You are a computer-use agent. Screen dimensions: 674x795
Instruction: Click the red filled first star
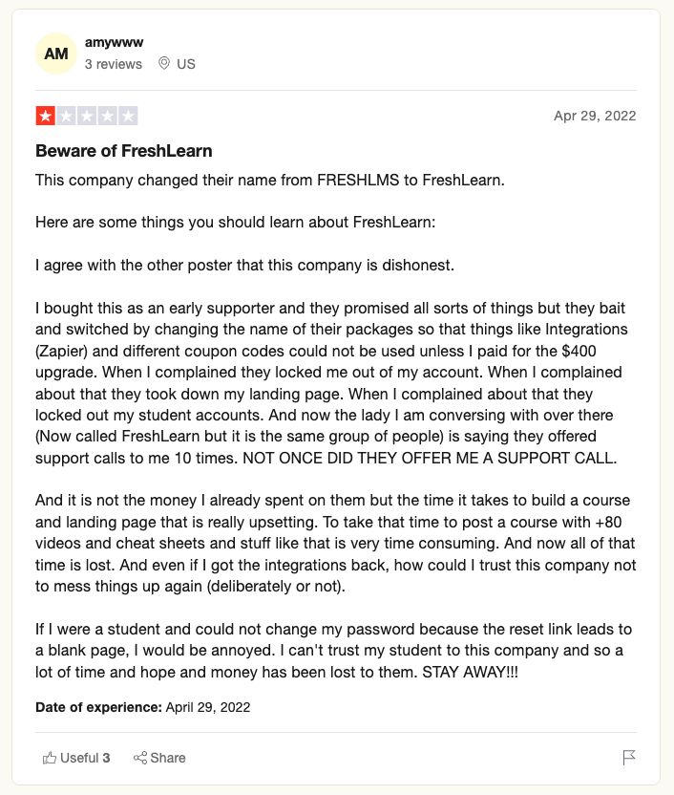pos(44,116)
